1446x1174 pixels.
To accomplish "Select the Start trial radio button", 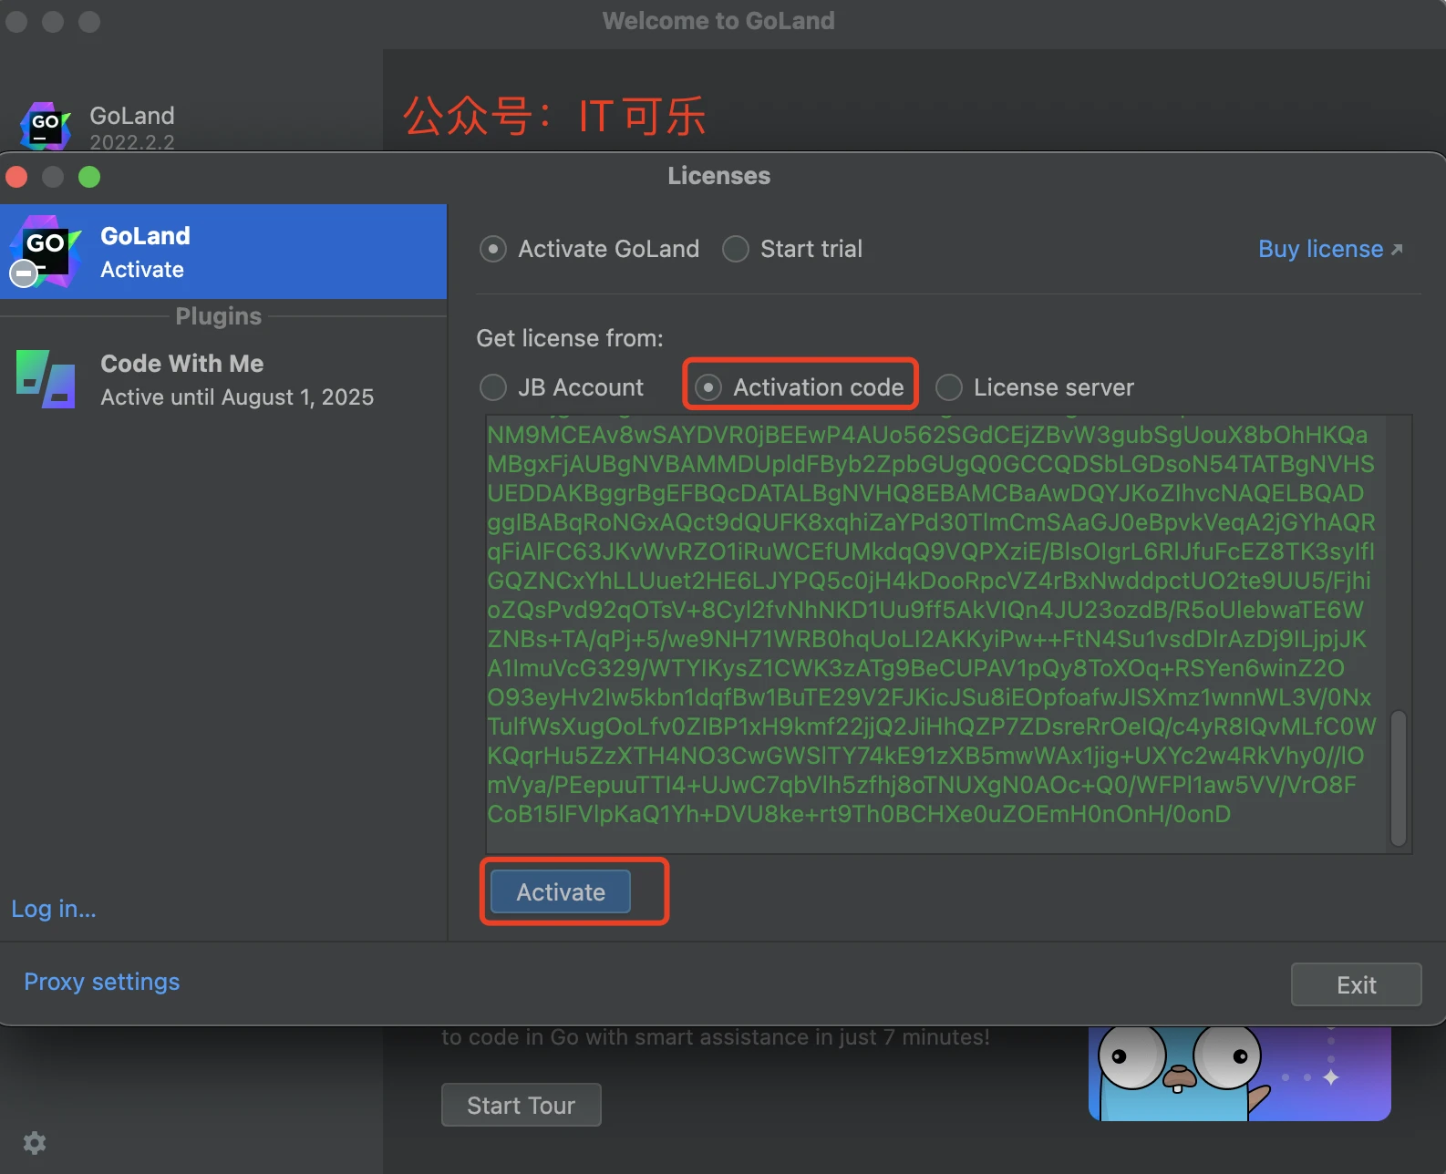I will 736,249.
